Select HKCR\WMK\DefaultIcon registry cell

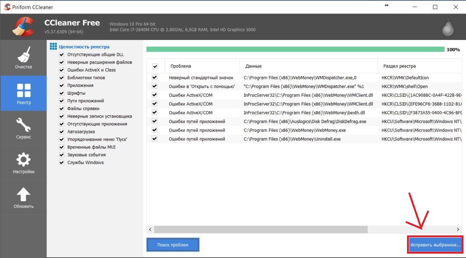(x=406, y=78)
